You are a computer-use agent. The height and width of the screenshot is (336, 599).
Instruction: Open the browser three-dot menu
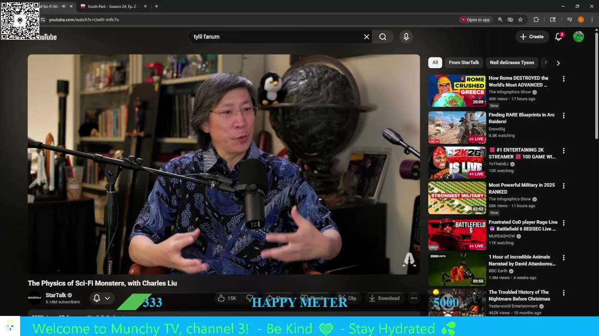[x=592, y=20]
